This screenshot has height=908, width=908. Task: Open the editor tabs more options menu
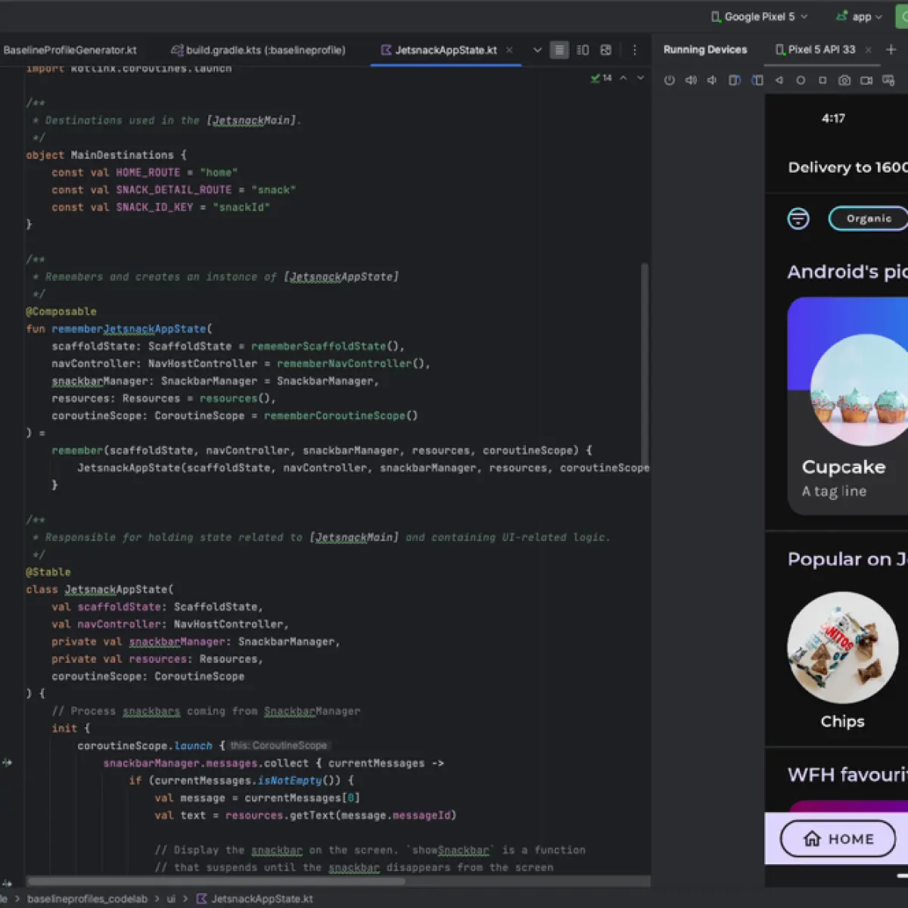[634, 50]
